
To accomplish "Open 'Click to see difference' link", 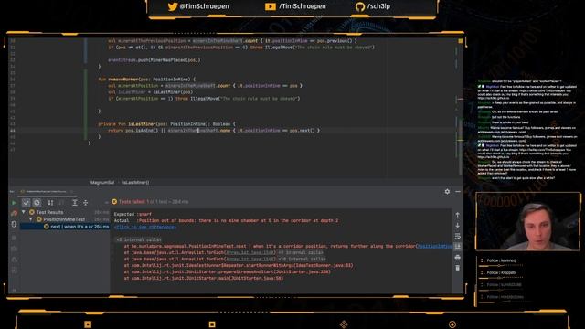I will [x=145, y=228].
